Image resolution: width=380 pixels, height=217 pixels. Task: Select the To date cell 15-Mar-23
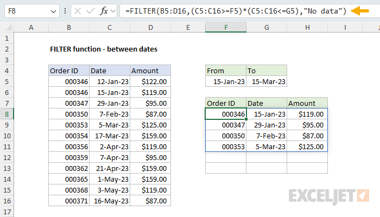(267, 81)
